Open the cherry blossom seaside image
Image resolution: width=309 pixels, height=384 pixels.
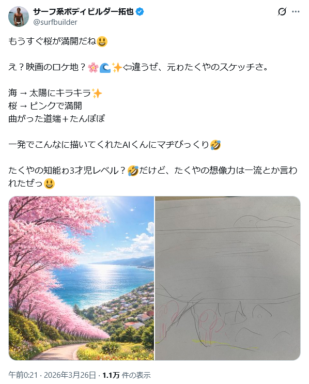coord(81,278)
